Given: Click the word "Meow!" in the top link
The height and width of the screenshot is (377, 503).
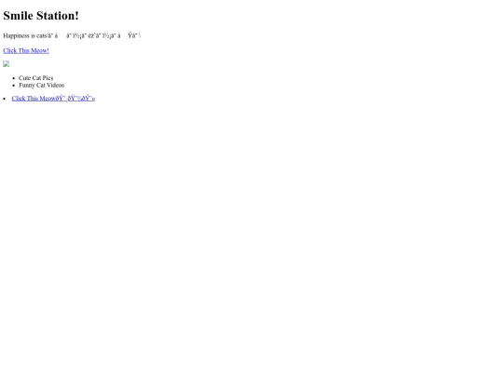Looking at the screenshot, I should 40,50.
